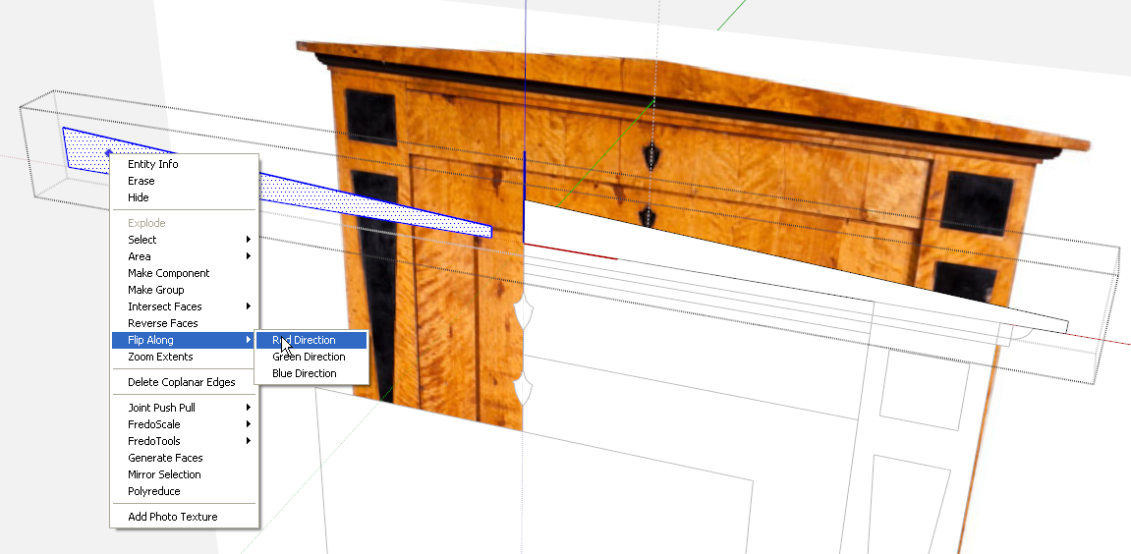1131x554 pixels.
Task: Click the top-left black inlay square
Action: point(370,117)
